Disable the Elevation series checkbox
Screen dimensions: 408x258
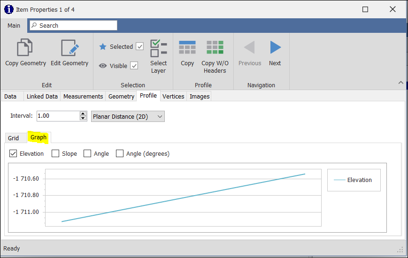point(14,153)
